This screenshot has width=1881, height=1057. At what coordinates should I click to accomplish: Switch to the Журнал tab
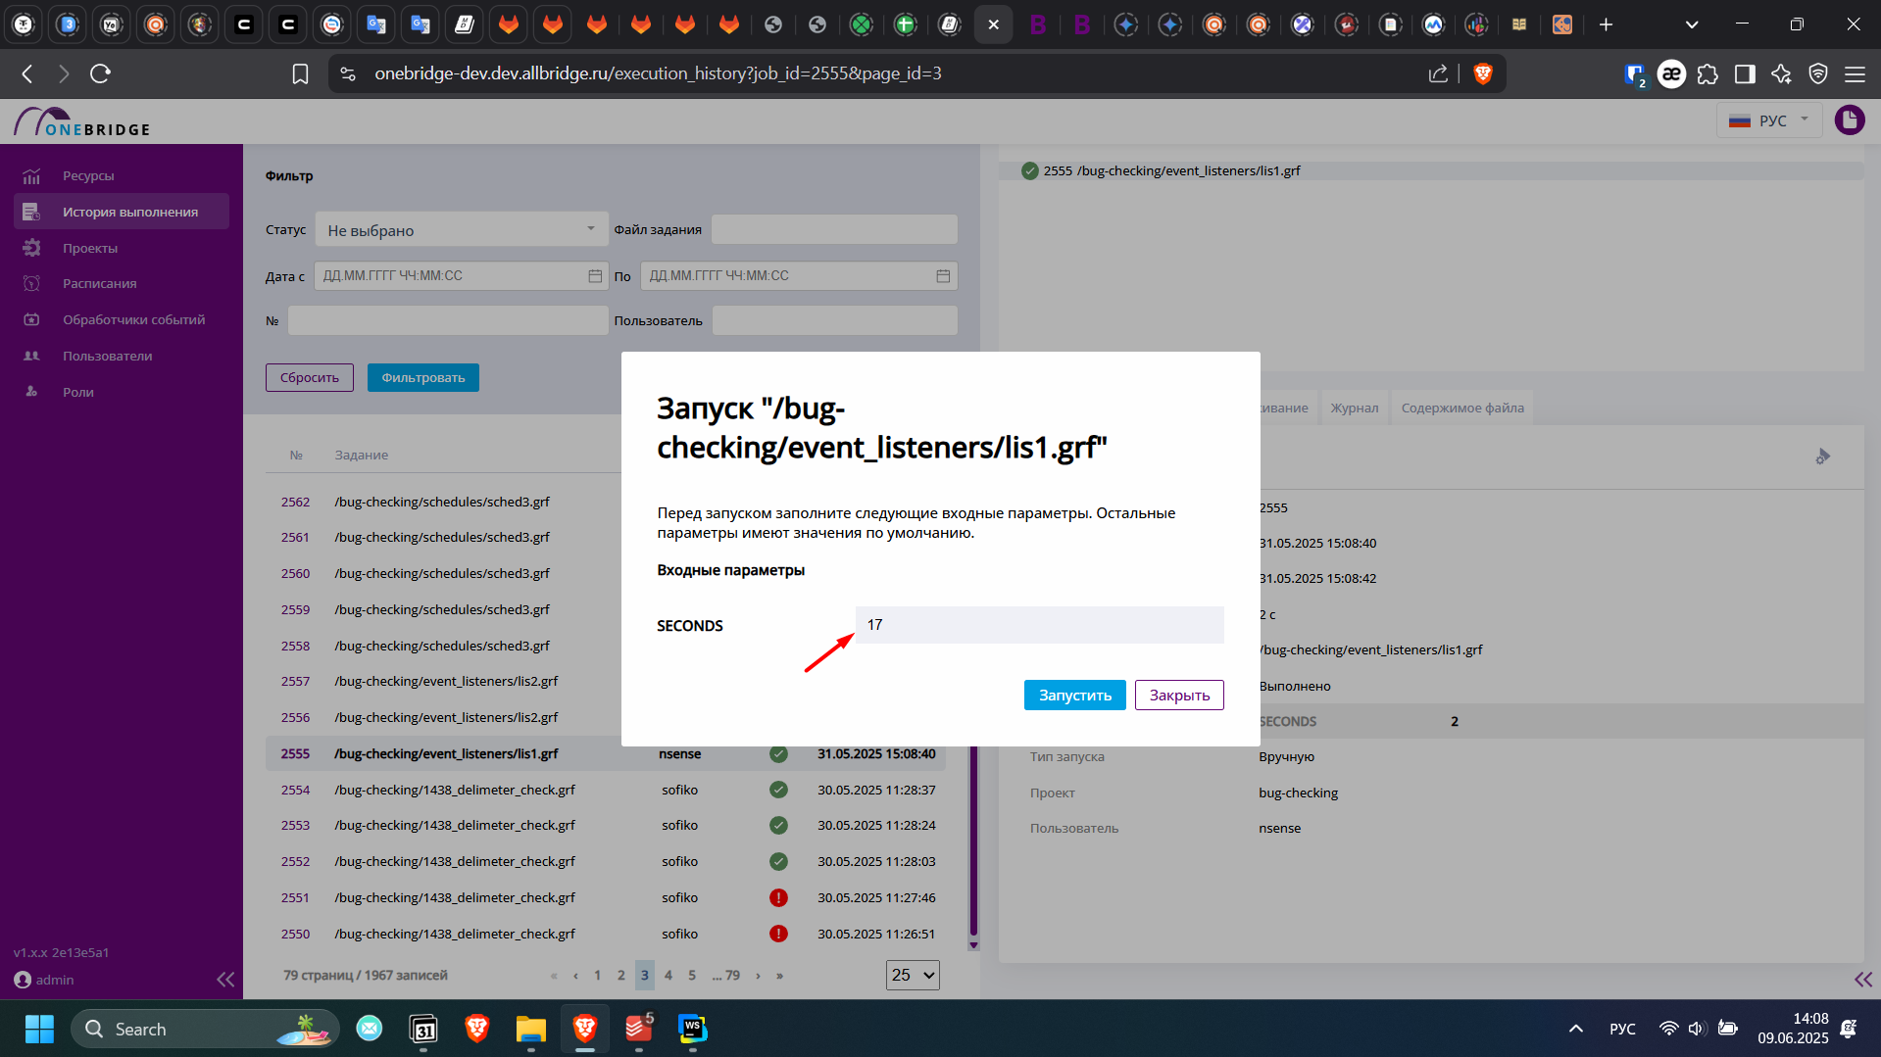click(1354, 408)
